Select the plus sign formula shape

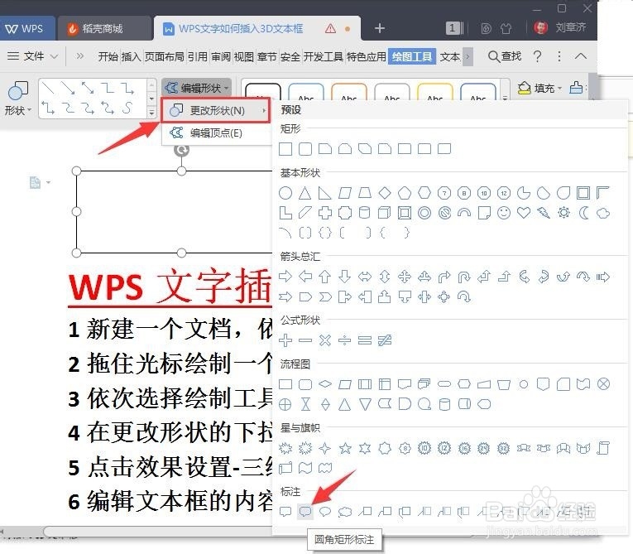point(285,340)
